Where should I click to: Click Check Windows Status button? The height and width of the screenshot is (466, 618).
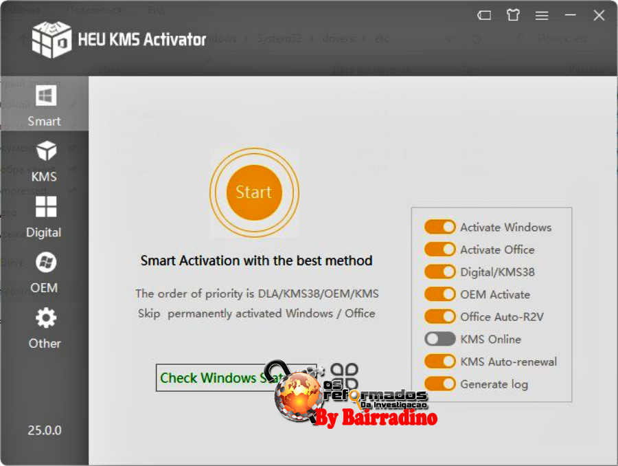click(236, 377)
